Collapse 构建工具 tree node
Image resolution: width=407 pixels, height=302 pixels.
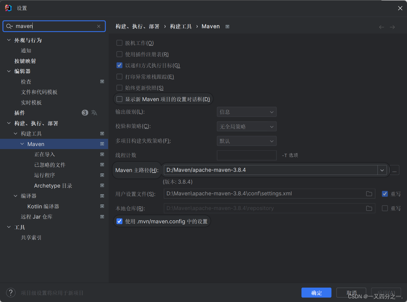click(x=15, y=134)
